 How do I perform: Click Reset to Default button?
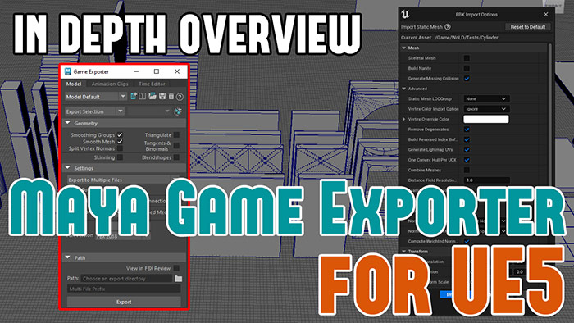528,27
